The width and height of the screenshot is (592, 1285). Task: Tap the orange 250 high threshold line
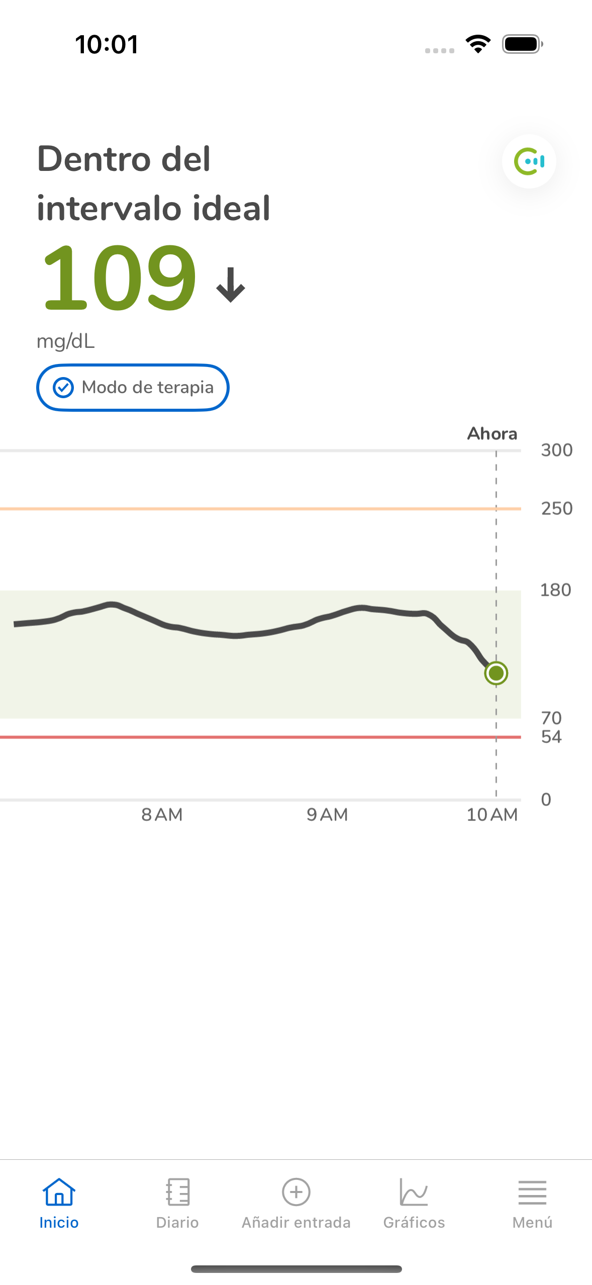(x=260, y=509)
